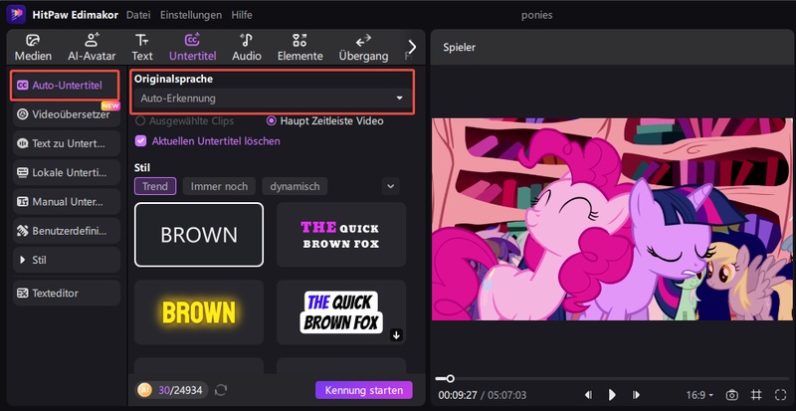Open Text zu Untertitel option
The width and height of the screenshot is (796, 411).
[x=66, y=143]
